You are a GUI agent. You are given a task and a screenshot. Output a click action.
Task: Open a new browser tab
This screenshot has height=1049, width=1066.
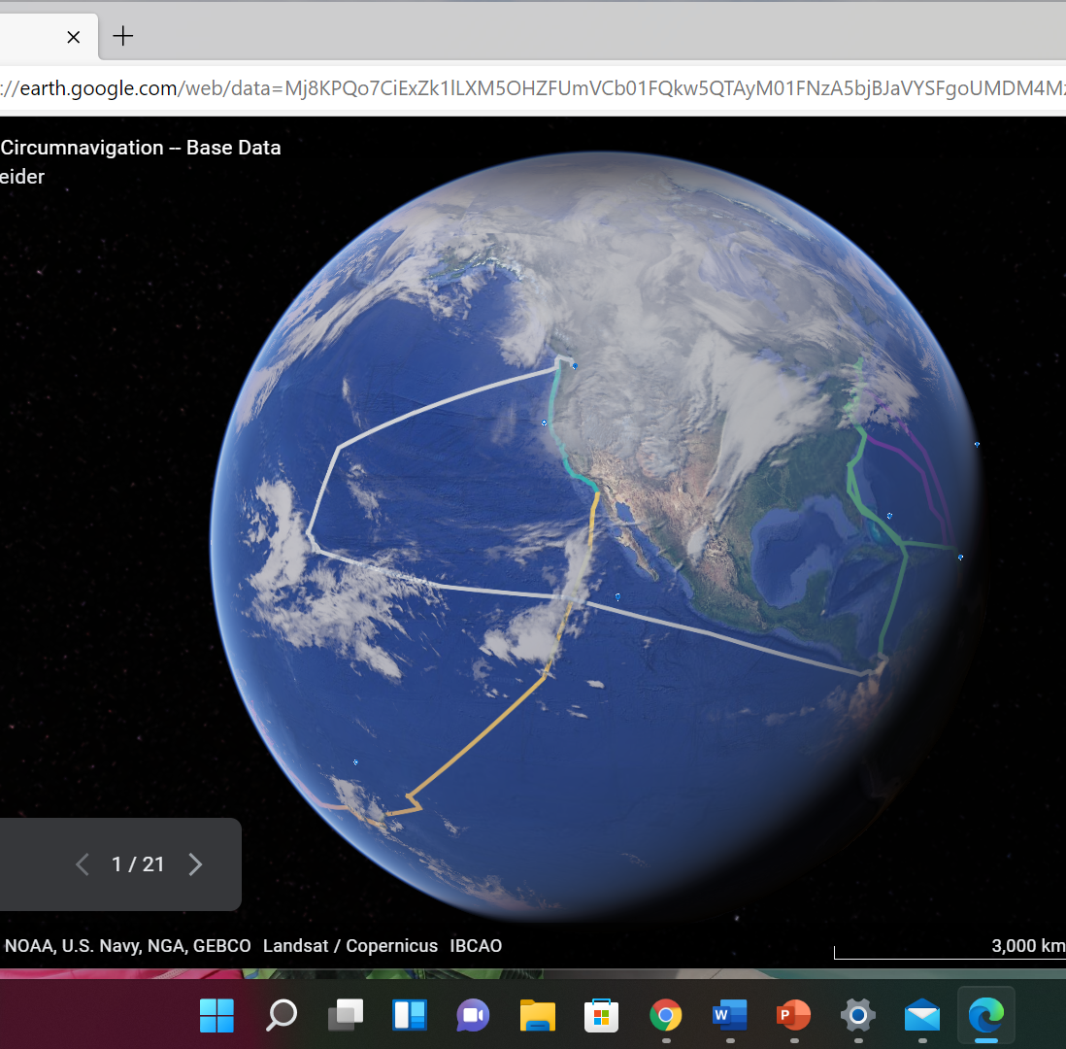click(122, 37)
